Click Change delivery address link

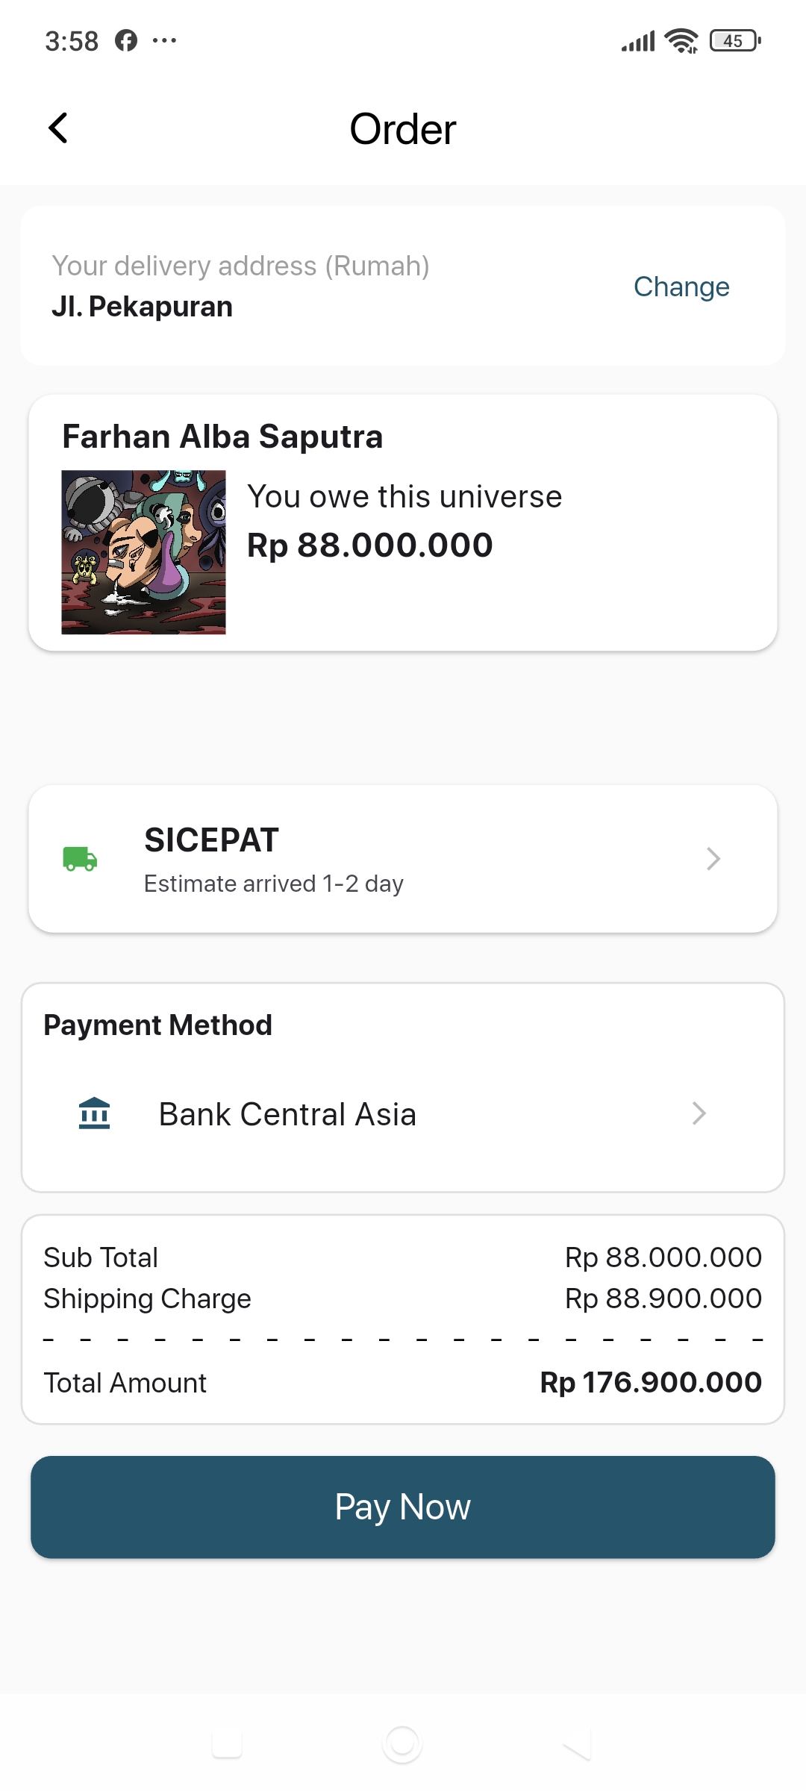click(681, 287)
